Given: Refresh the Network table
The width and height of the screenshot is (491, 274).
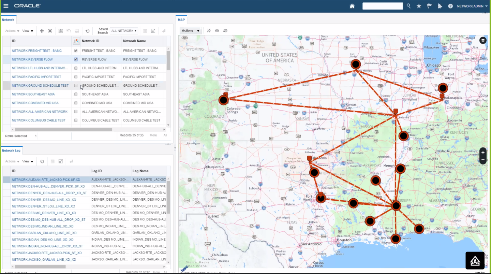Looking at the screenshot, I should pos(88,30).
